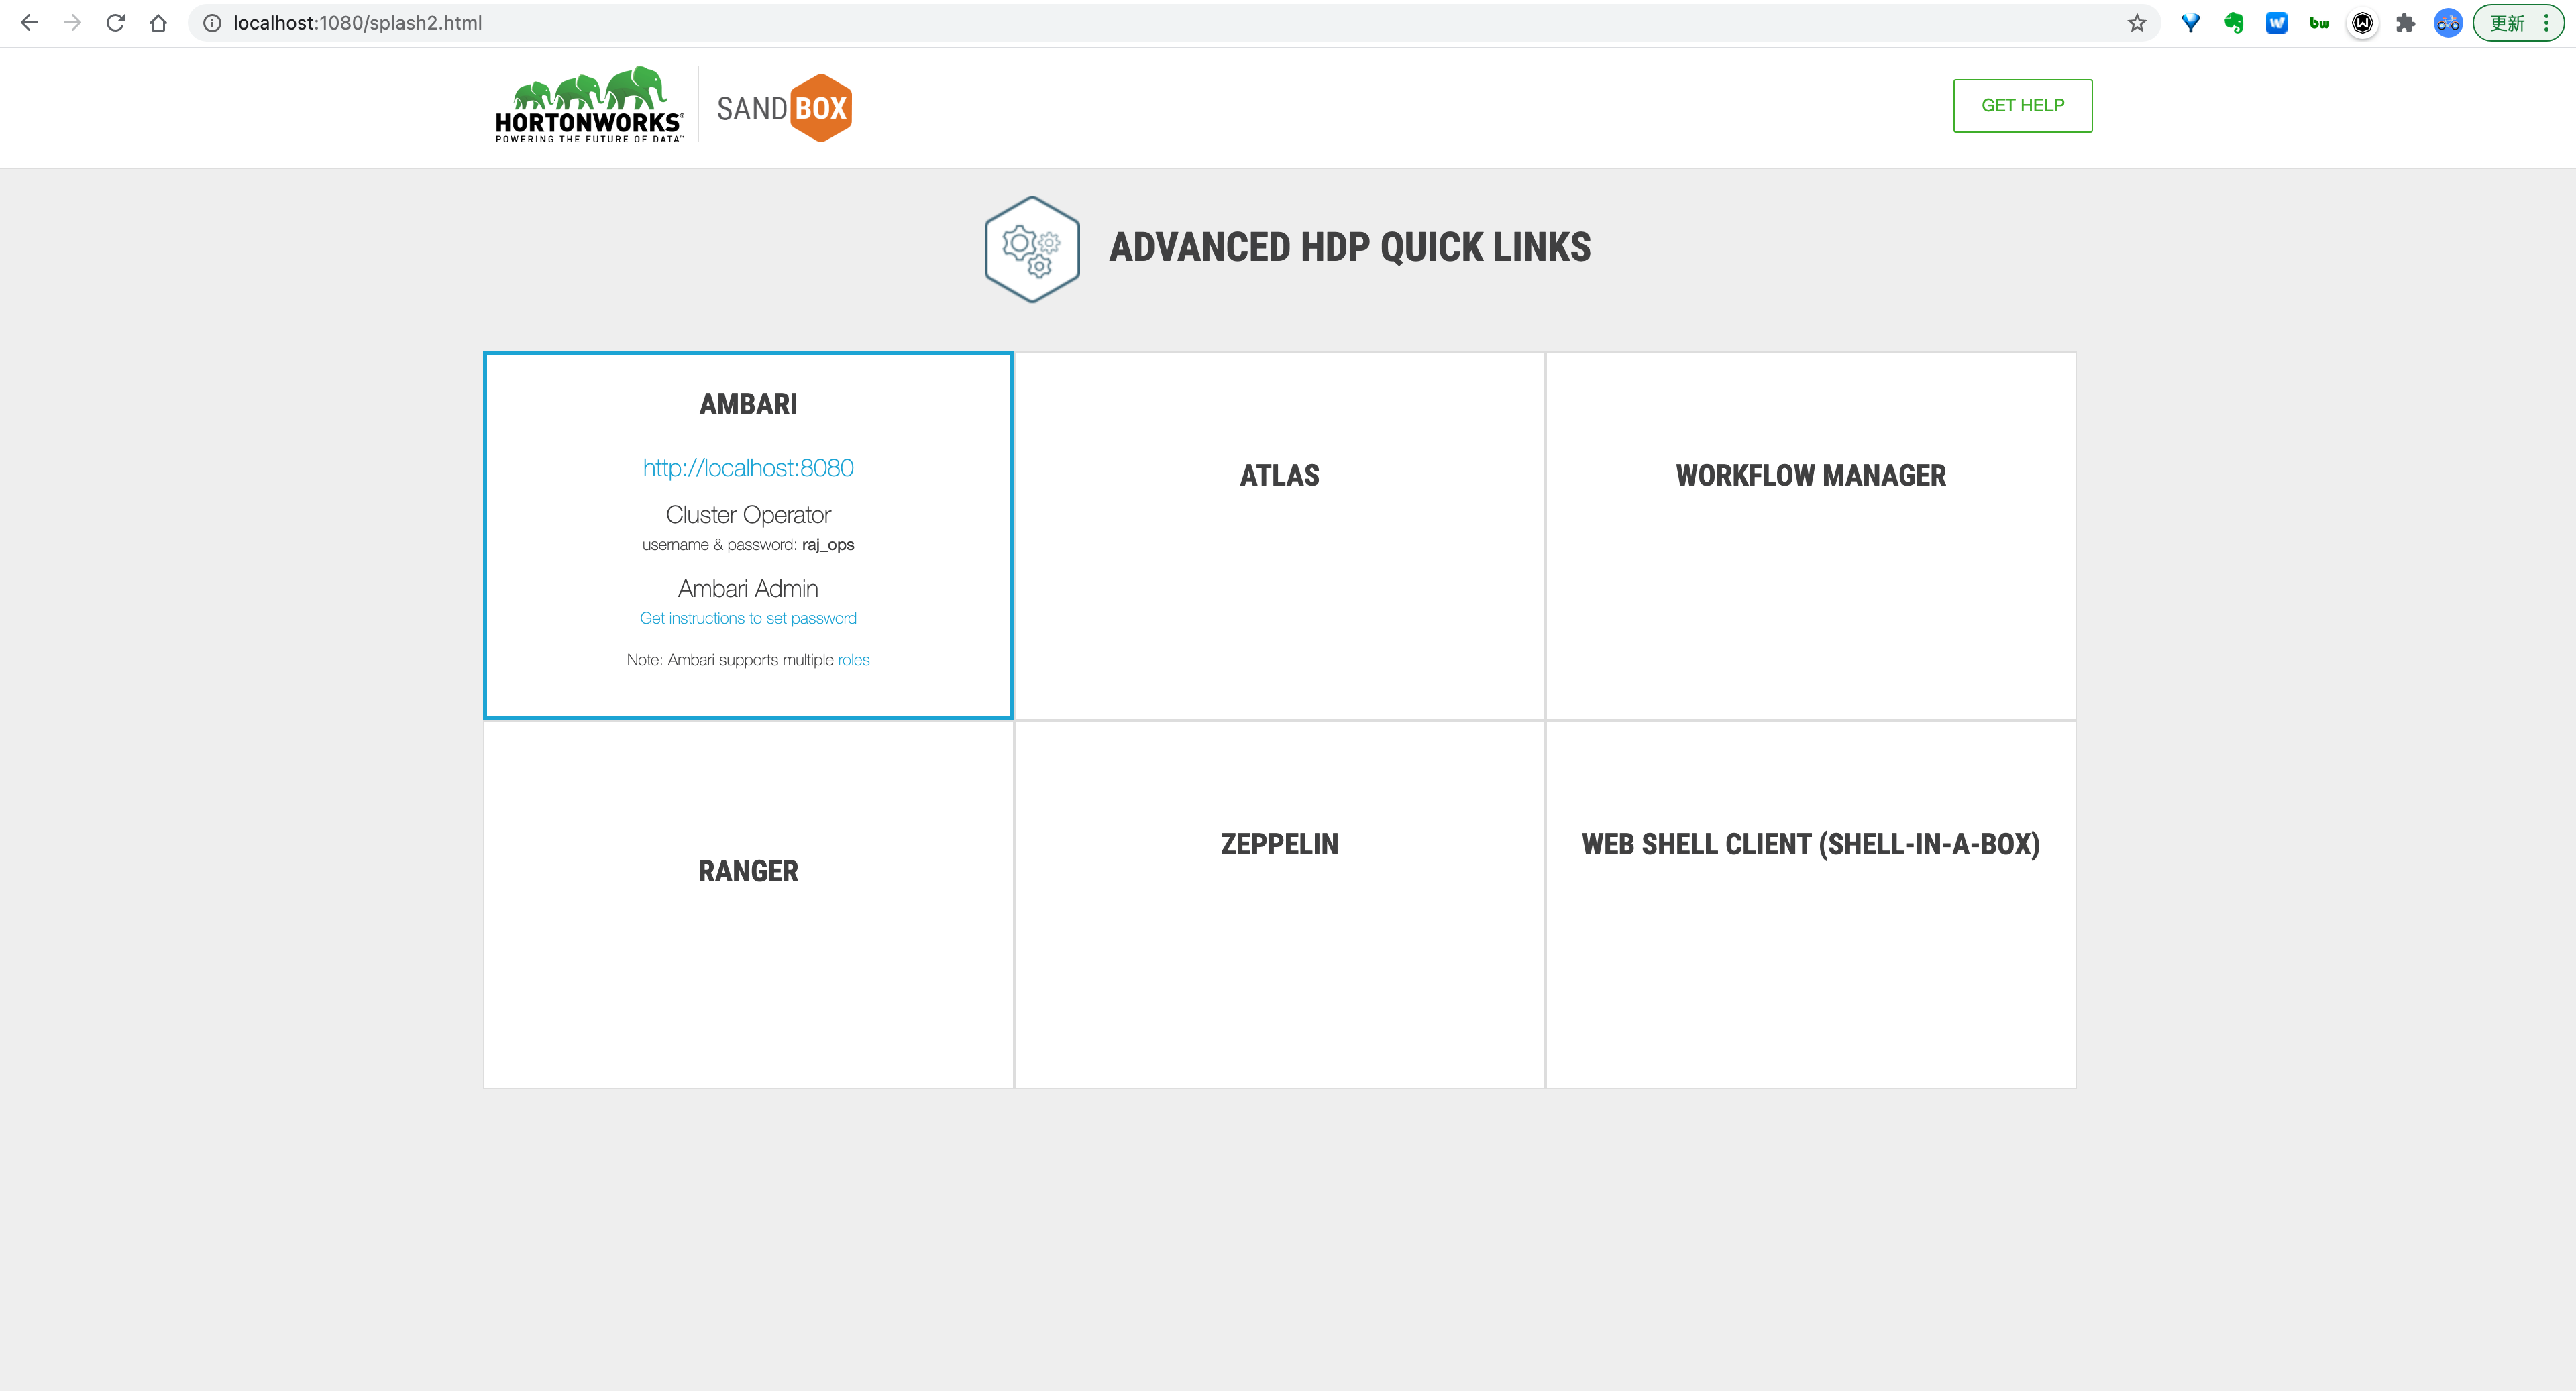This screenshot has width=2576, height=1391.
Task: Open the round black-and-white circle extension
Action: pos(2362,23)
